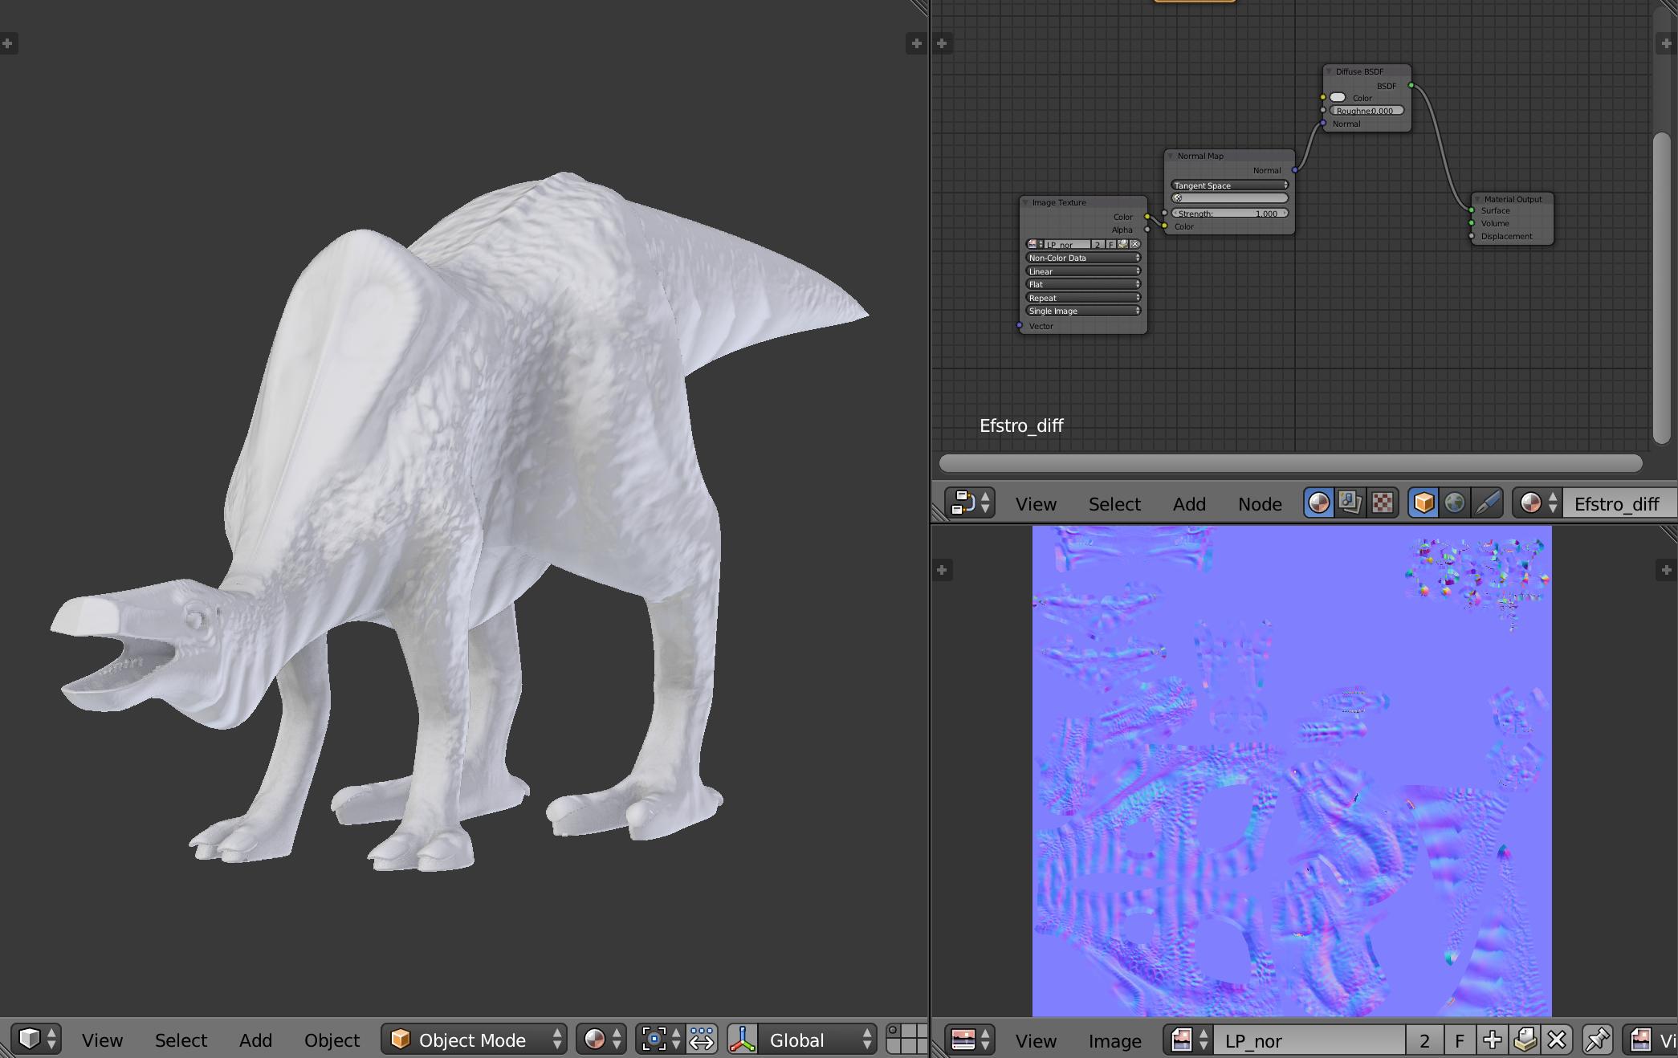Open the Object Mode dropdown

tap(474, 1039)
